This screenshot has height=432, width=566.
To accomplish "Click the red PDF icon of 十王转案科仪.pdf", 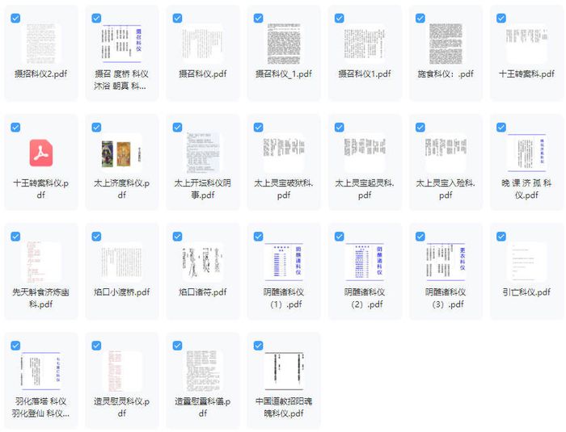I will coord(40,153).
